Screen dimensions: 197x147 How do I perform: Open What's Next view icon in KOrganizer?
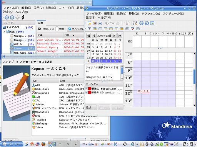click(x=89, y=29)
